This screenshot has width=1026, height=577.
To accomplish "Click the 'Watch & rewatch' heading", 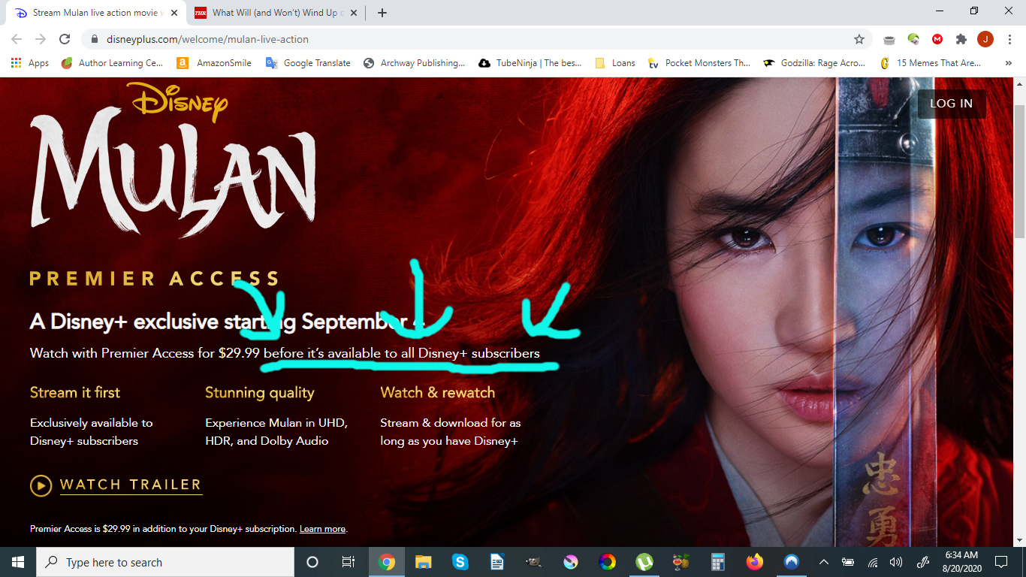I will pos(438,392).
